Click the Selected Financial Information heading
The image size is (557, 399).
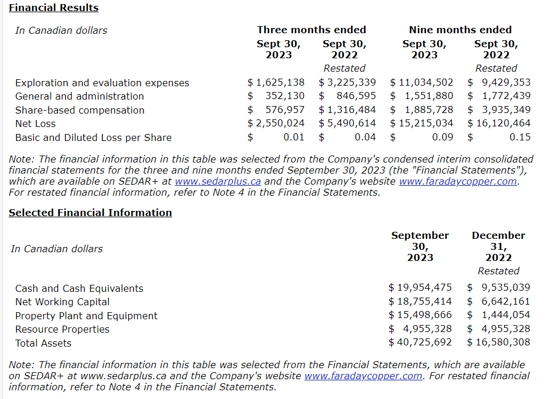[90, 213]
